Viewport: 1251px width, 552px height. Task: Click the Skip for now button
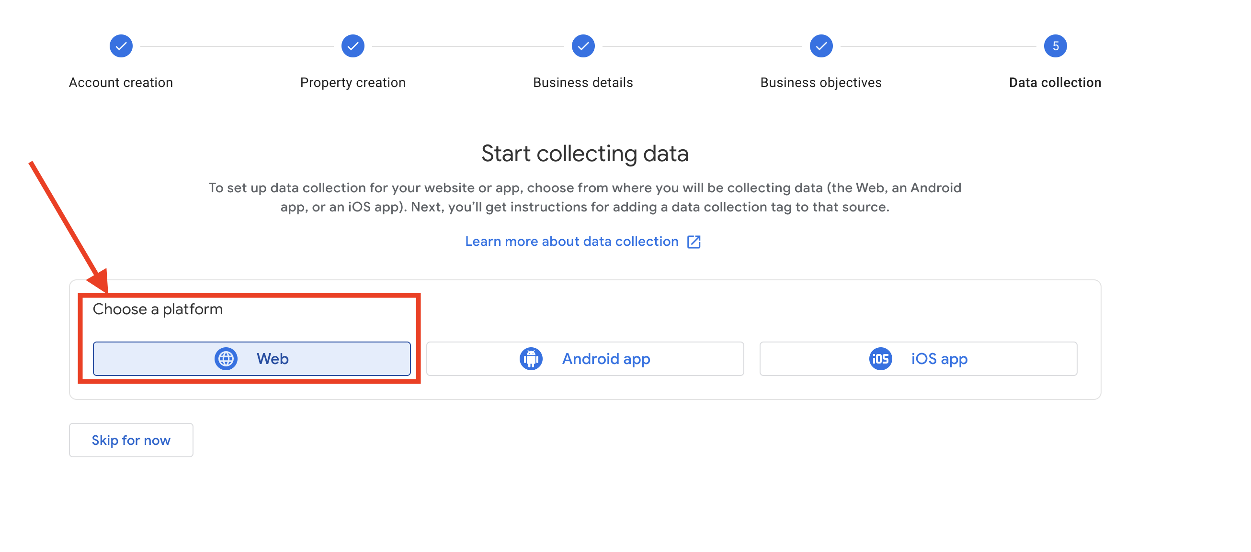click(131, 440)
